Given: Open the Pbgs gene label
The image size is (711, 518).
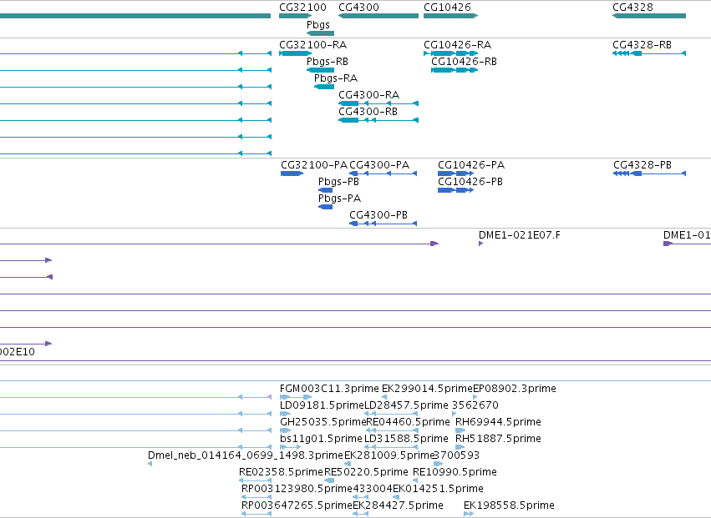Looking at the screenshot, I should coord(317,25).
